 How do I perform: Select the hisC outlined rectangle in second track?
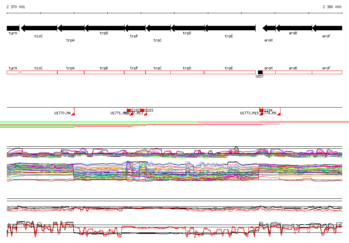39,72
